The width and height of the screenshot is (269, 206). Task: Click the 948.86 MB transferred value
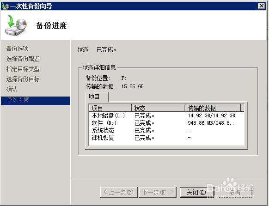tap(212, 123)
